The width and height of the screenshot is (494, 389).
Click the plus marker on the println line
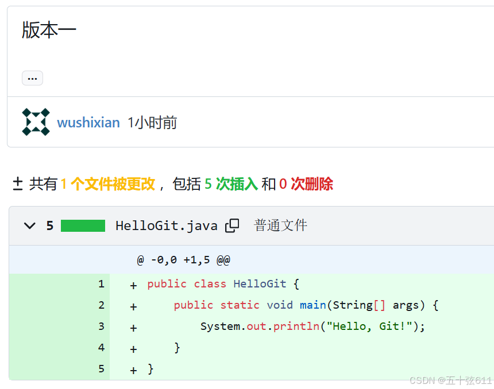pyautogui.click(x=133, y=326)
